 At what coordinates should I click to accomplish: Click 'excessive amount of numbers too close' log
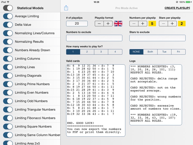click(x=156, y=107)
